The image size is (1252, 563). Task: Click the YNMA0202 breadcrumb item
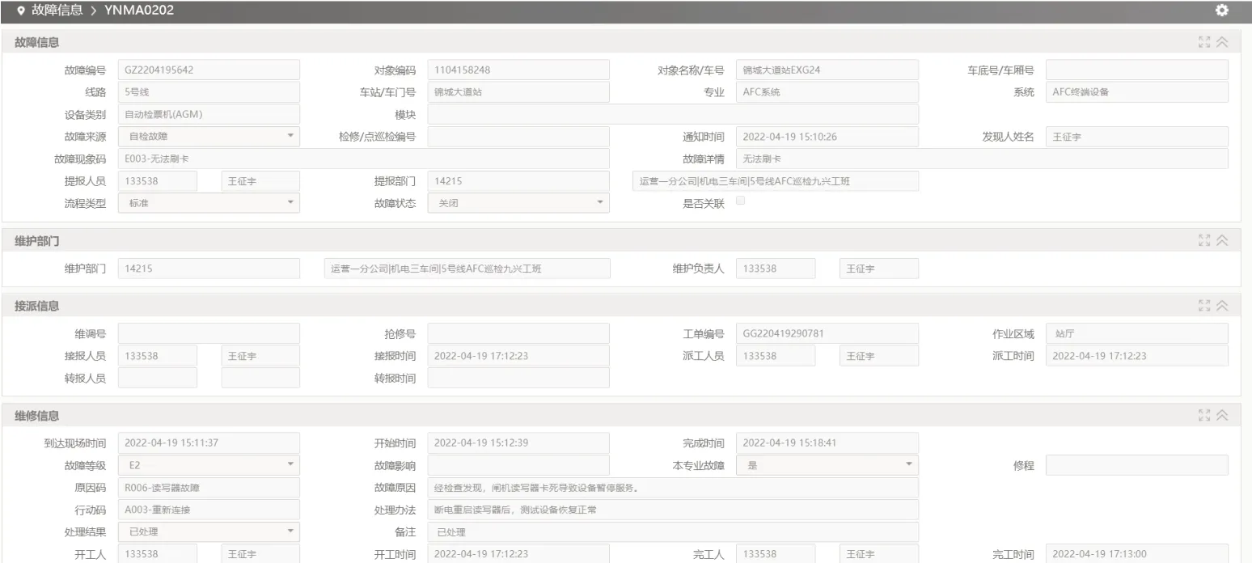139,11
